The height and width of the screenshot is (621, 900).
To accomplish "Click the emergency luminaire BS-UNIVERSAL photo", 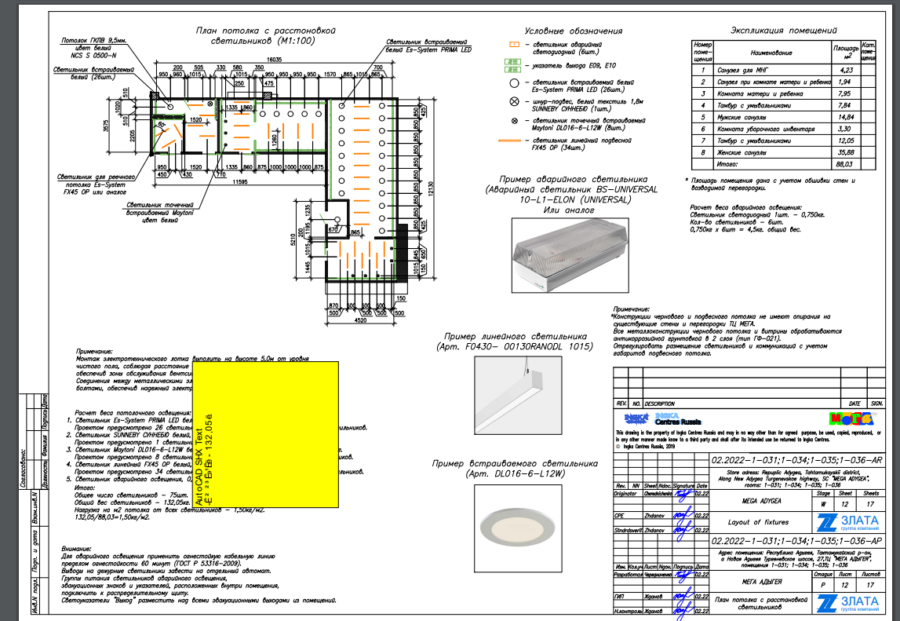I will pos(570,256).
